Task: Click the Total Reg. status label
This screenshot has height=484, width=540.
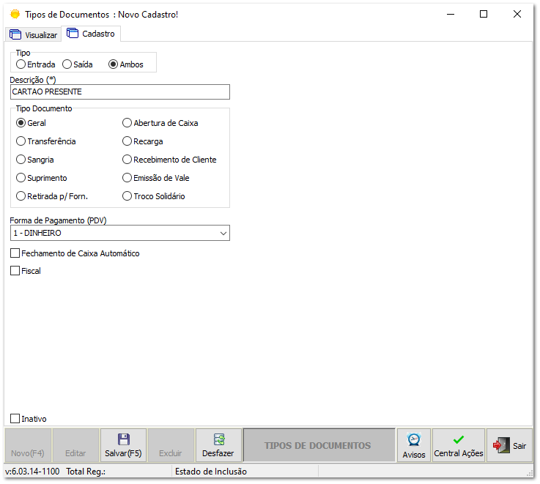Action: 86,472
